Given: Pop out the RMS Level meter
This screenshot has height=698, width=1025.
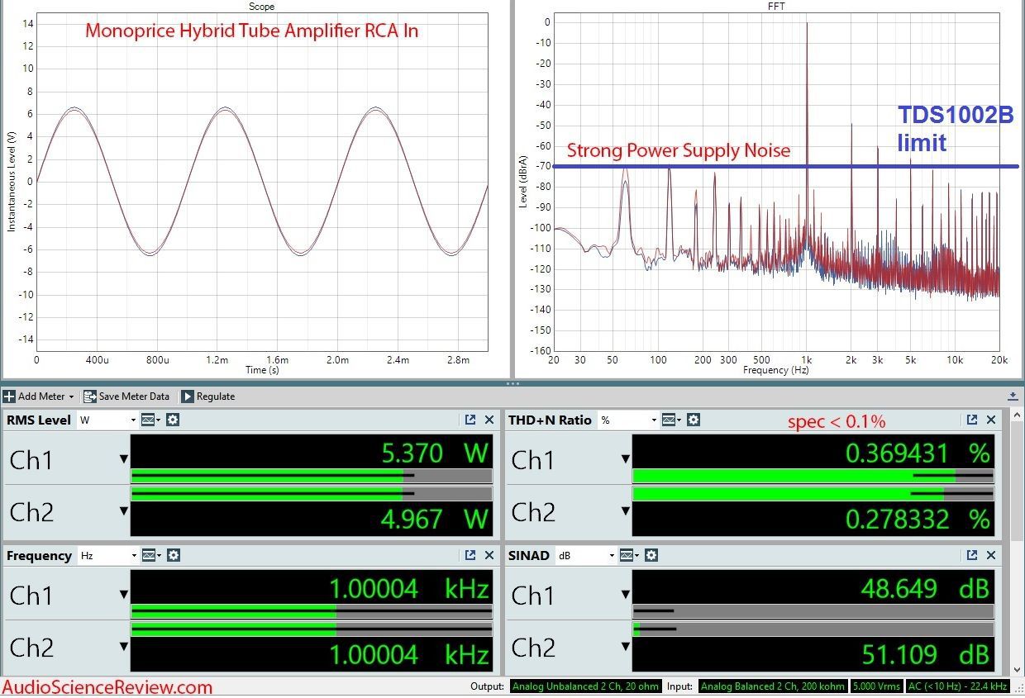Looking at the screenshot, I should (470, 420).
